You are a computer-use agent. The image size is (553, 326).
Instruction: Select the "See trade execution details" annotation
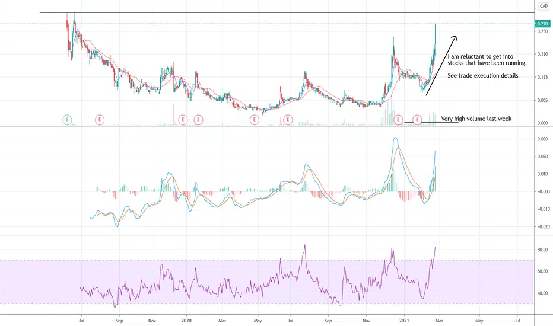pos(483,75)
